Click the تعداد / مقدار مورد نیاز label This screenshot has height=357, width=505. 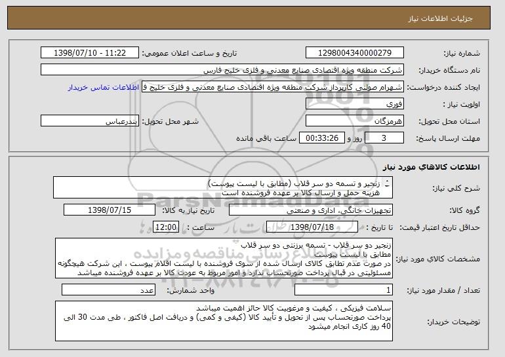click(443, 290)
